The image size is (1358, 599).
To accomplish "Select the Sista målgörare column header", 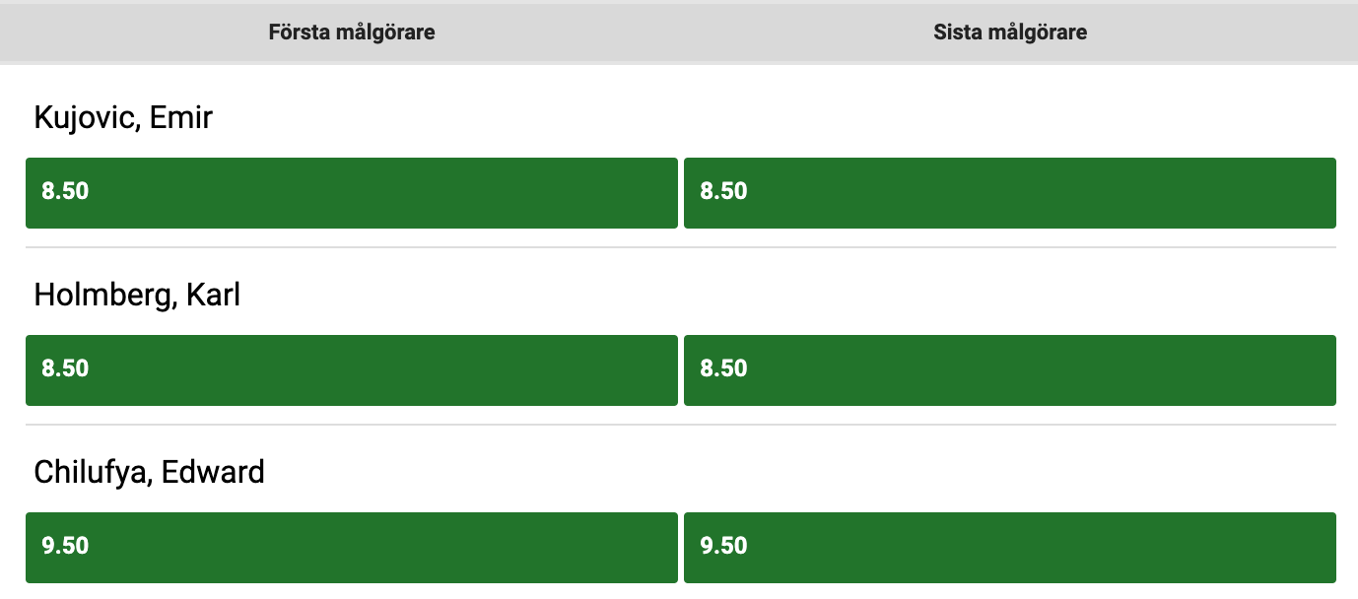I will point(1010,33).
